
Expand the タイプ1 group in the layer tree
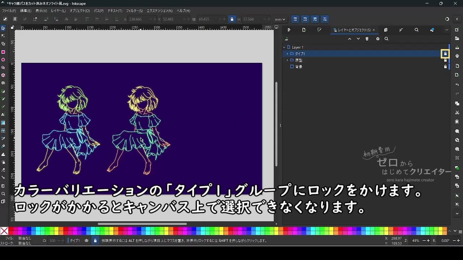point(287,53)
